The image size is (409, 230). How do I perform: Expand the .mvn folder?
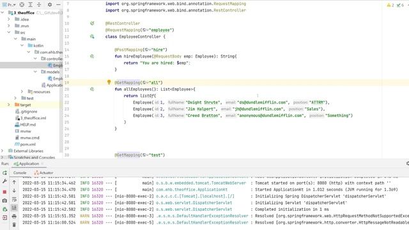[9, 26]
